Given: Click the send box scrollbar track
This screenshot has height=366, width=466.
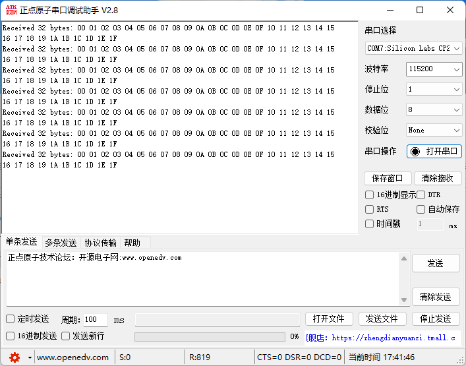Looking at the screenshot, I should click(404, 279).
